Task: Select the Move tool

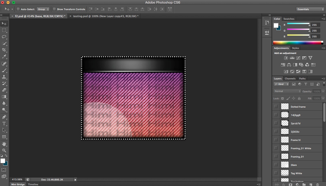Action: (x=4, y=23)
